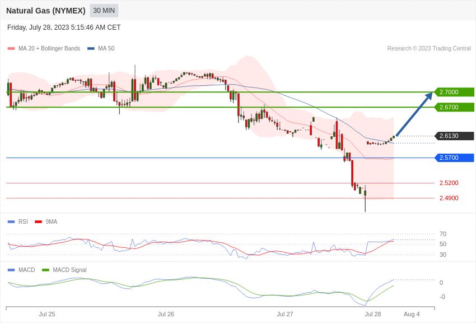Click the MA 20 + Bollinger Bands red swatch
Screen dimensions: 476x323
coord(11,49)
